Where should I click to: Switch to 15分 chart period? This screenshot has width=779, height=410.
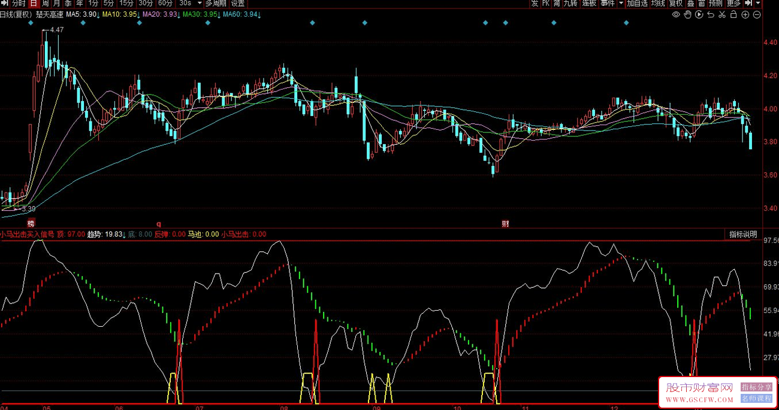126,3
